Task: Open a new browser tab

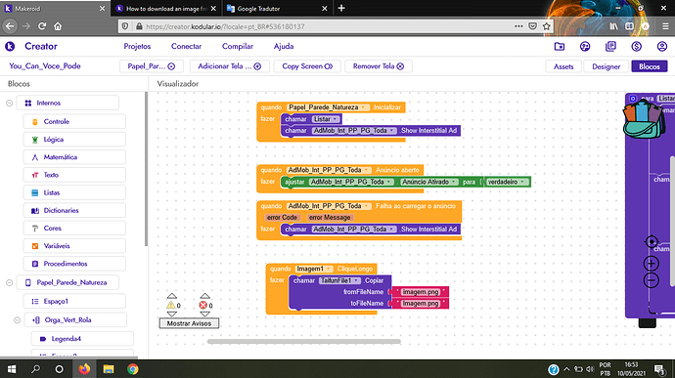Action: (x=341, y=8)
